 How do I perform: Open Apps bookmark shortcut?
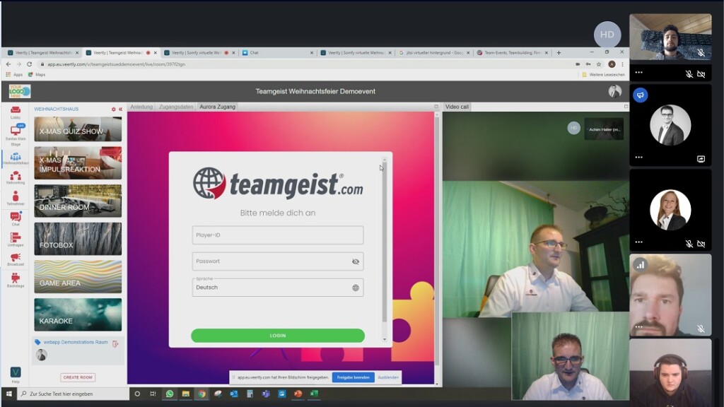coord(14,74)
